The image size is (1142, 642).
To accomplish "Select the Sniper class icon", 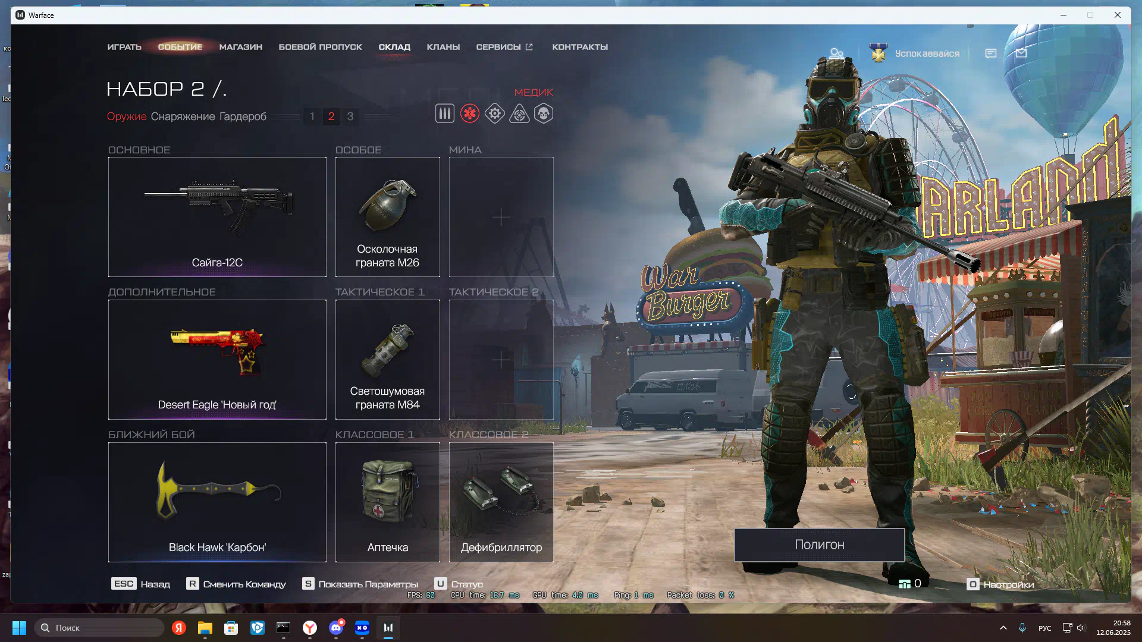I will pos(519,114).
